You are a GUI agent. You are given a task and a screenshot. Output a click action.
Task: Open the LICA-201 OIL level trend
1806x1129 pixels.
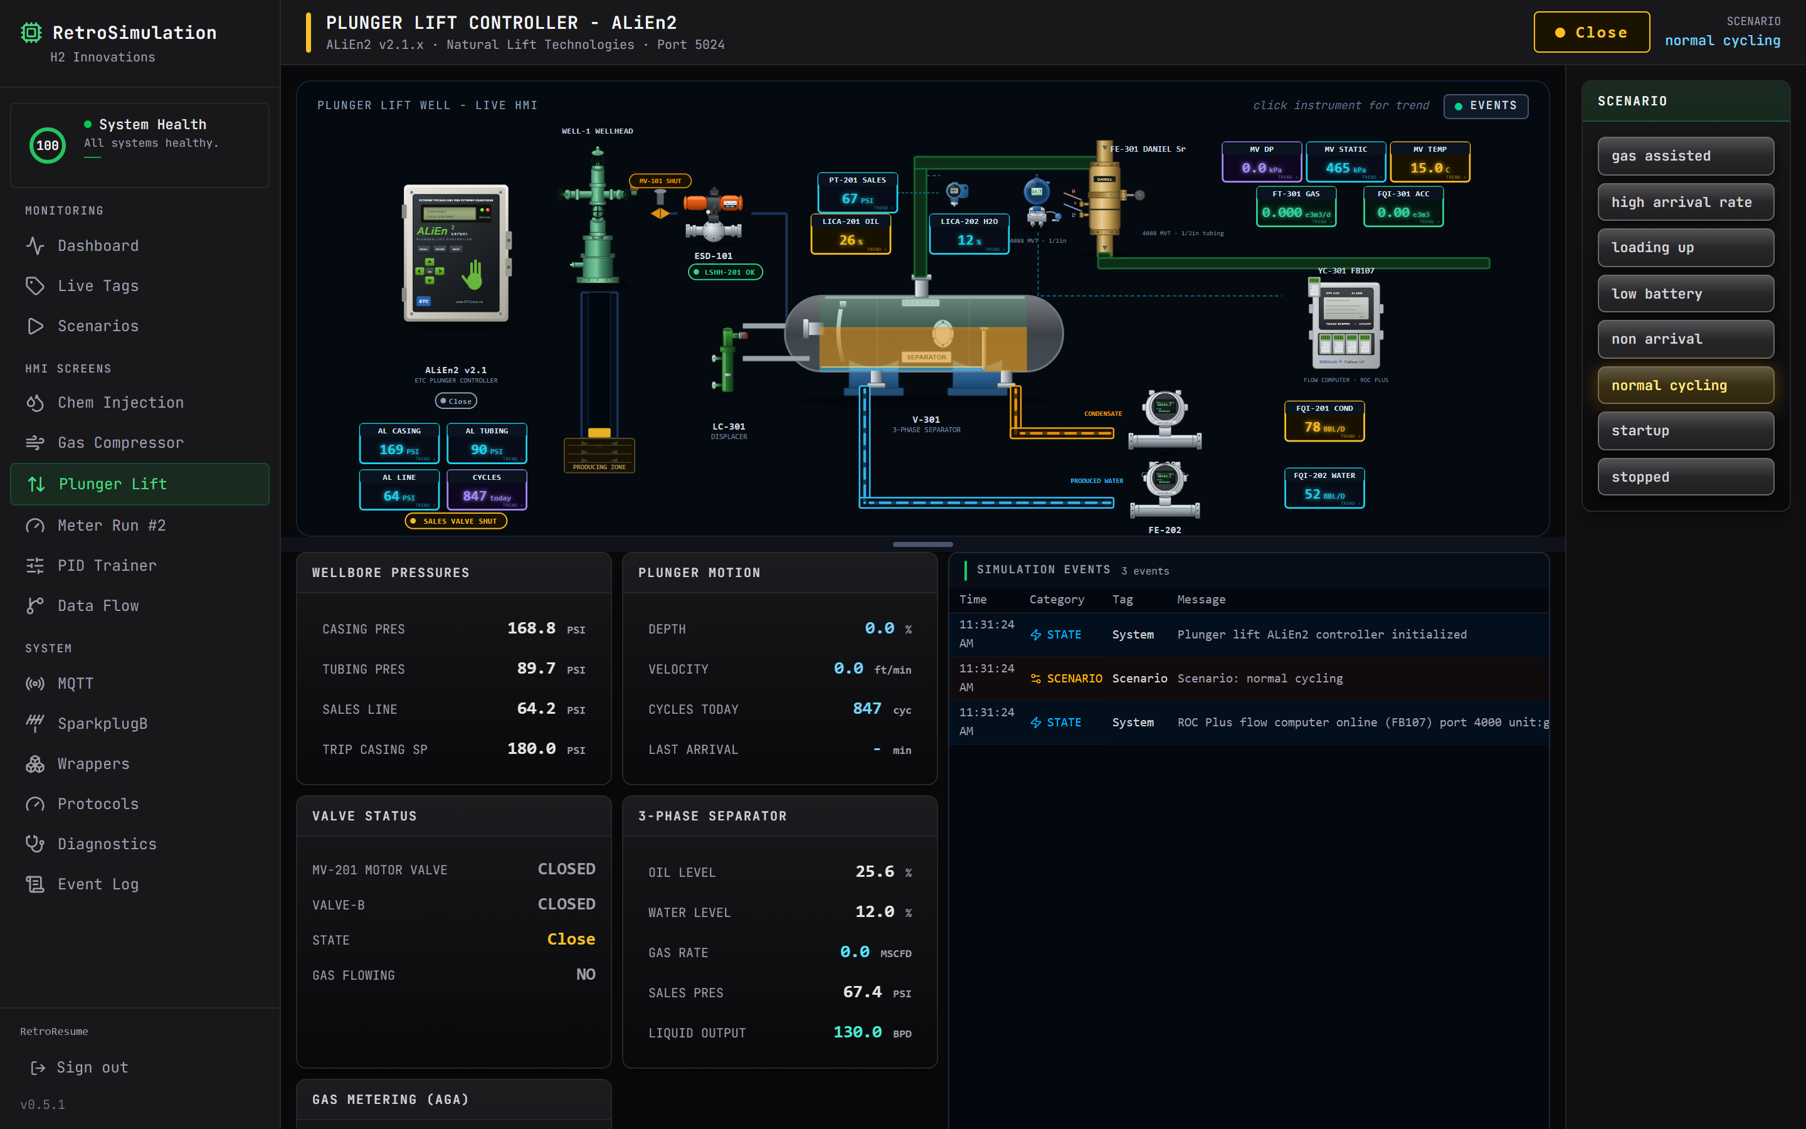coord(851,235)
